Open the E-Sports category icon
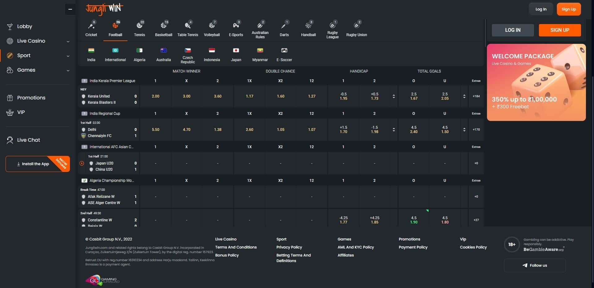The height and width of the screenshot is (288, 594). pyautogui.click(x=236, y=26)
